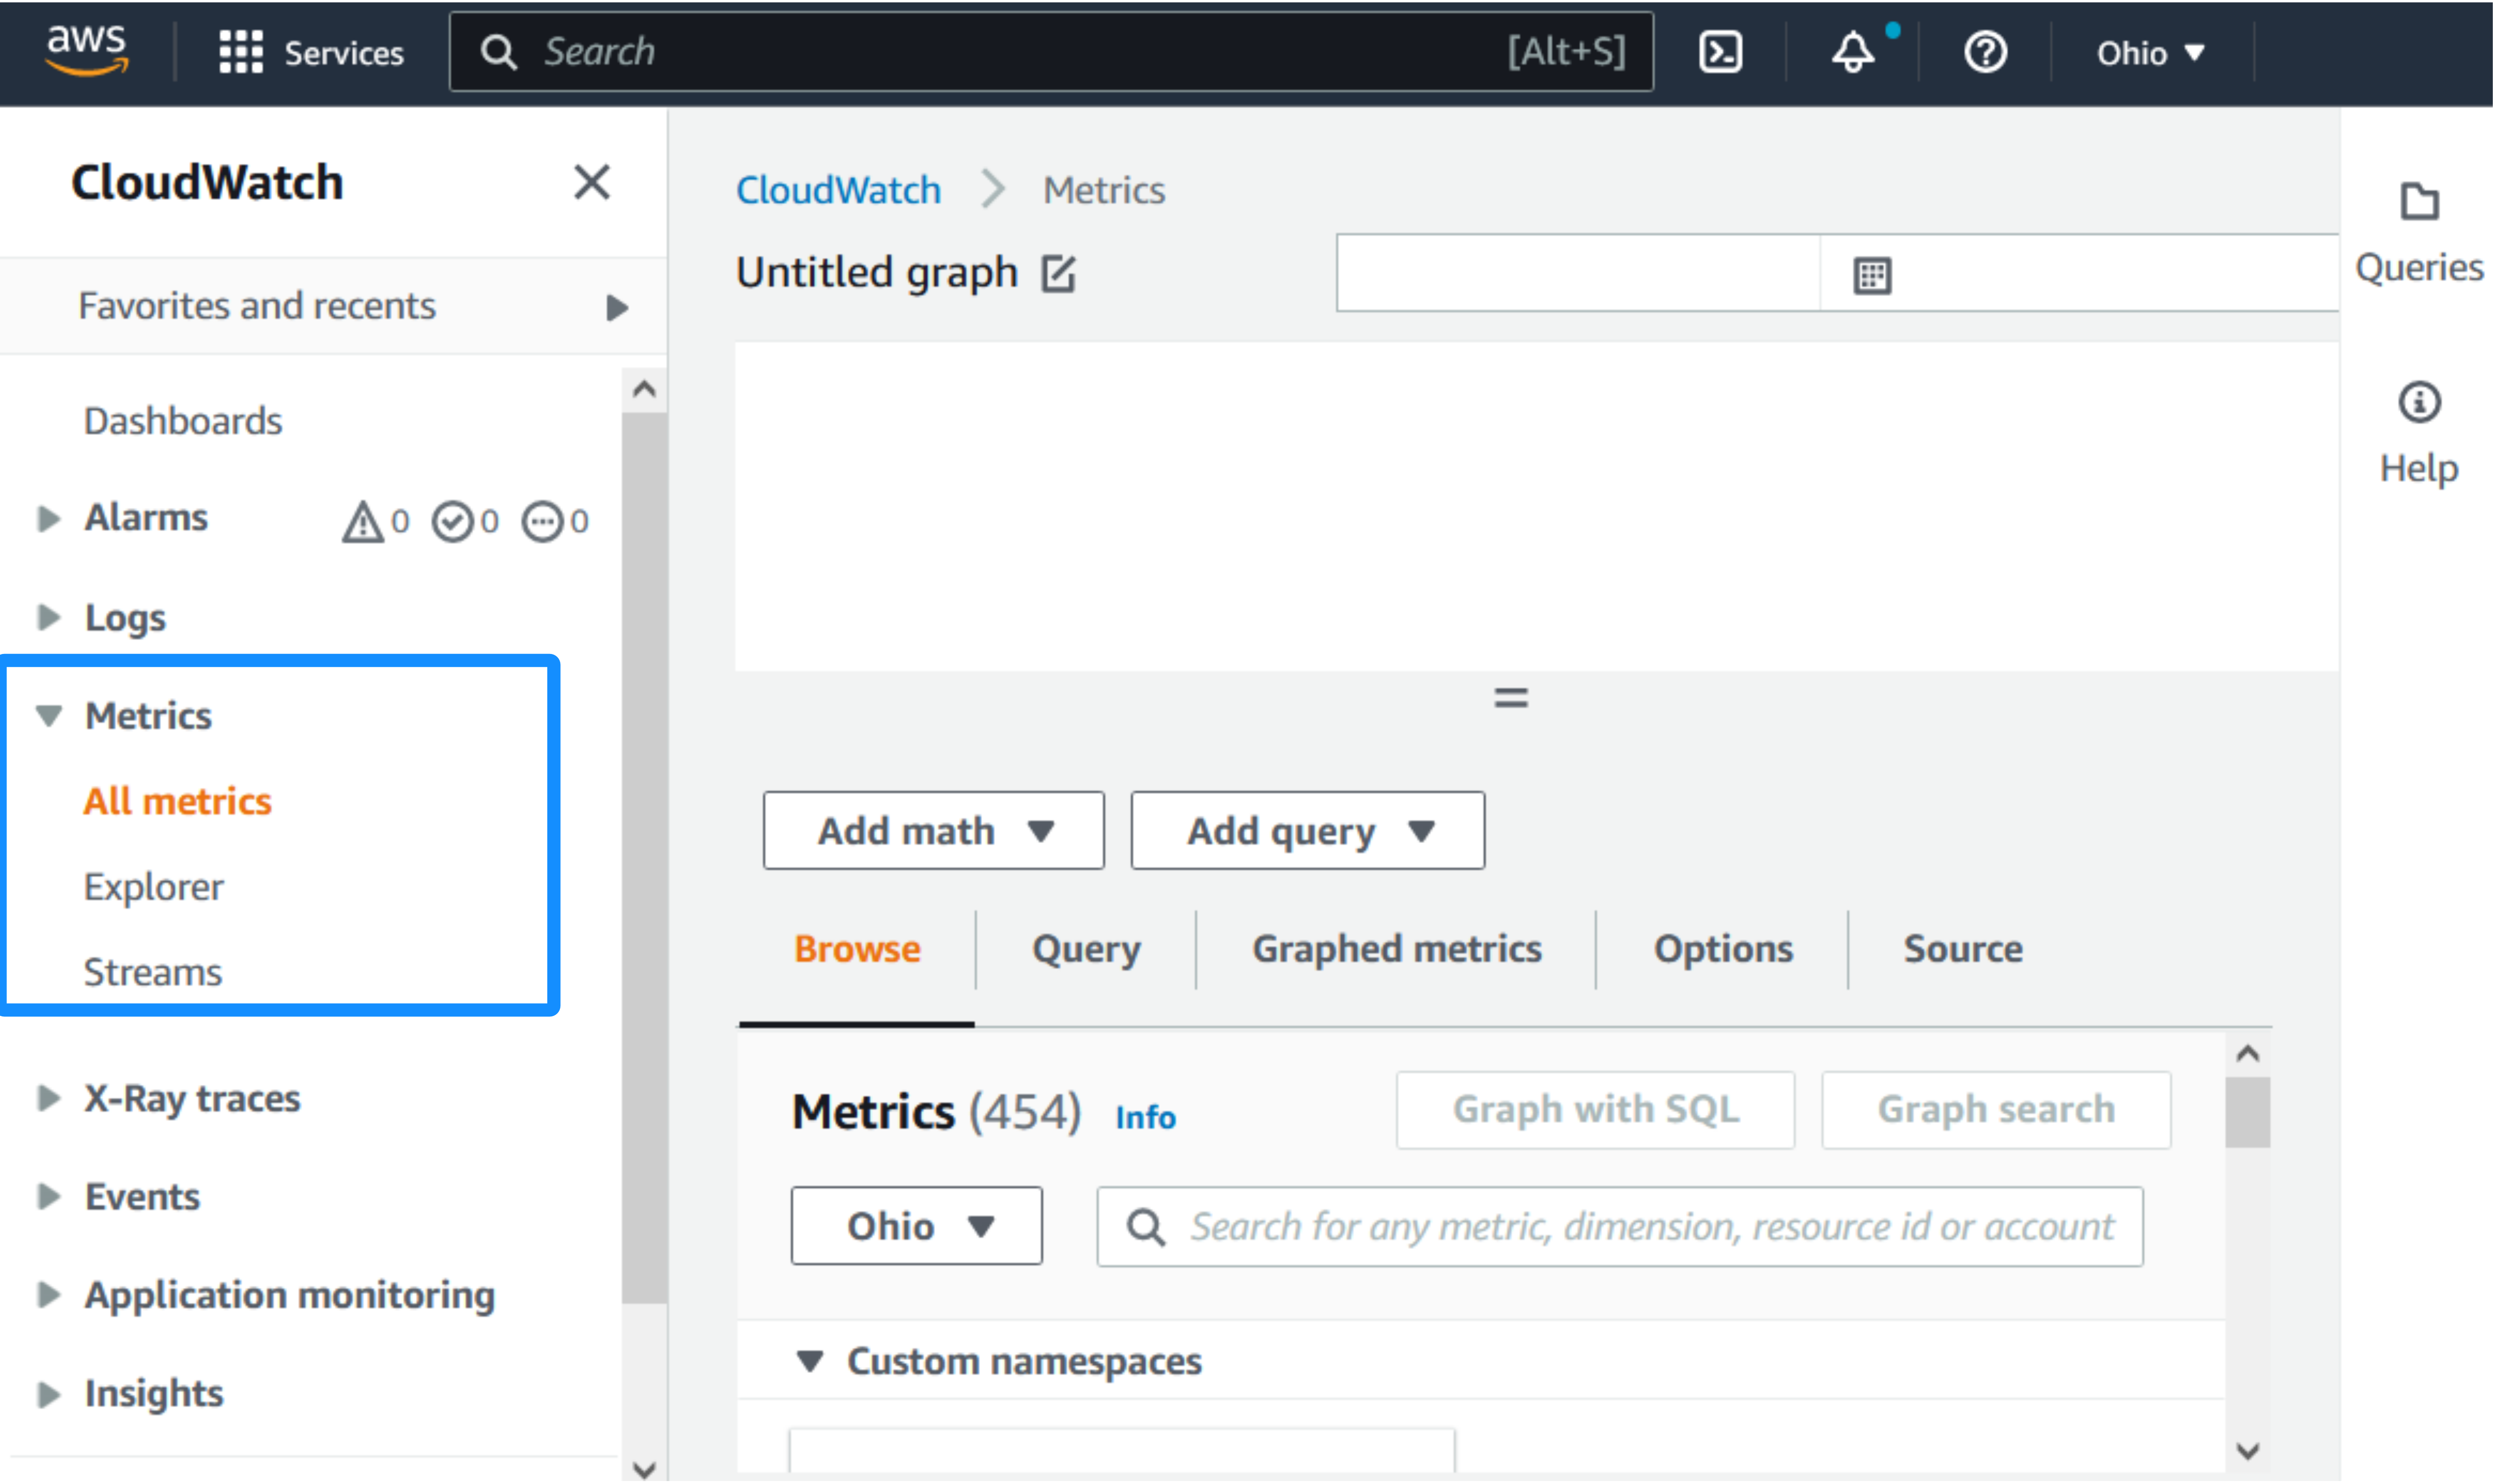Switch to the Source tab
The width and height of the screenshot is (2495, 1484).
pos(1963,948)
